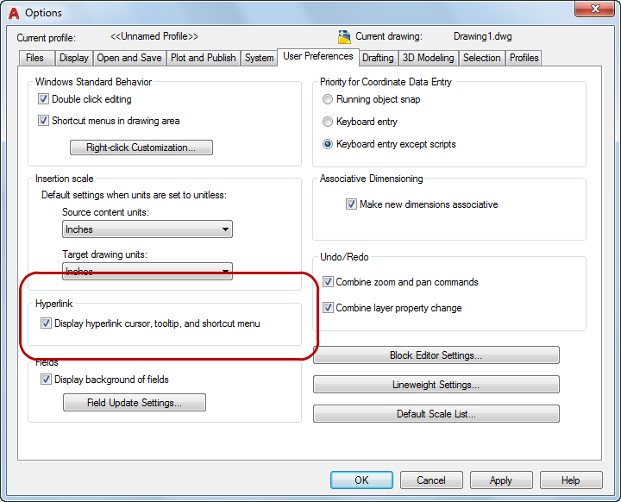Switch to the Drafting tab
This screenshot has width=621, height=502.
[x=378, y=58]
